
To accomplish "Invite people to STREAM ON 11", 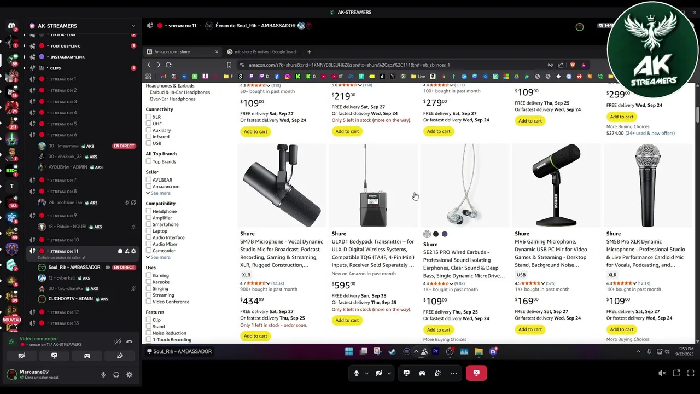I will pos(127,251).
